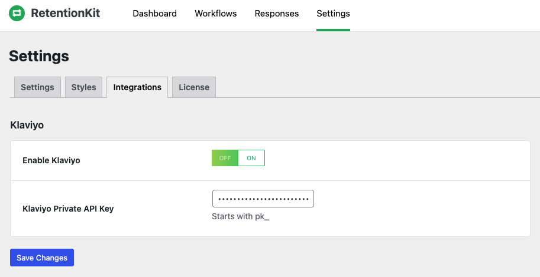Click the Save Changes button
Image resolution: width=540 pixels, height=277 pixels.
pos(42,258)
